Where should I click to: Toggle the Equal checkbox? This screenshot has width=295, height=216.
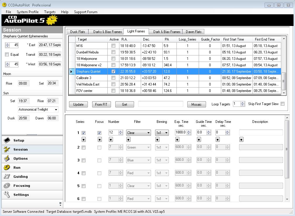pos(7,54)
